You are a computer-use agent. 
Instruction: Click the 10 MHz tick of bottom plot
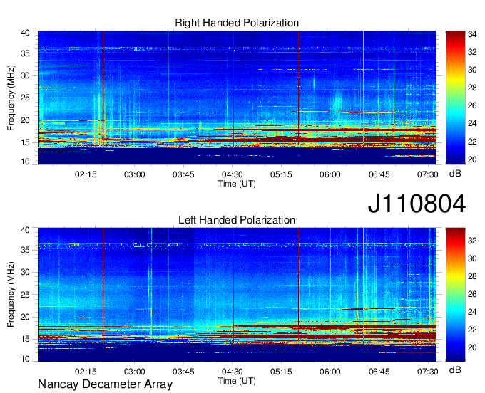coord(25,359)
